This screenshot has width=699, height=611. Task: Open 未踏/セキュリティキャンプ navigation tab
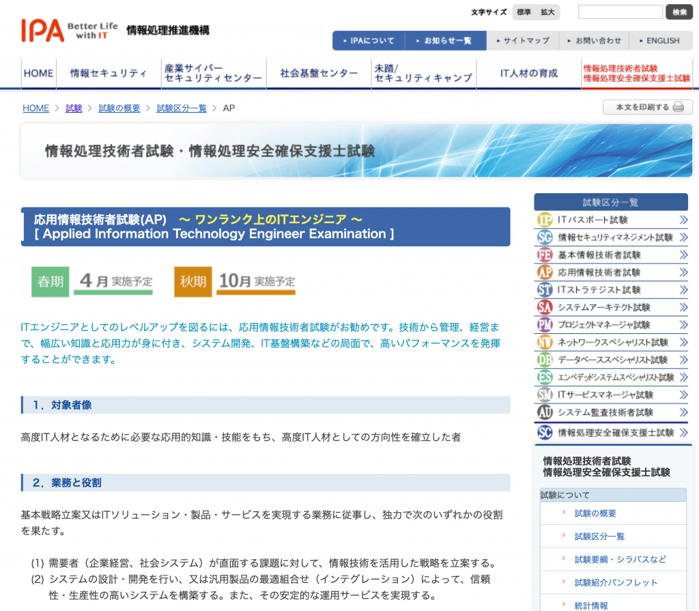click(423, 74)
